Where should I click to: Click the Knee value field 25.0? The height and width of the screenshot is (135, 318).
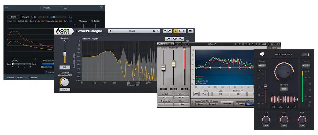click(182, 104)
